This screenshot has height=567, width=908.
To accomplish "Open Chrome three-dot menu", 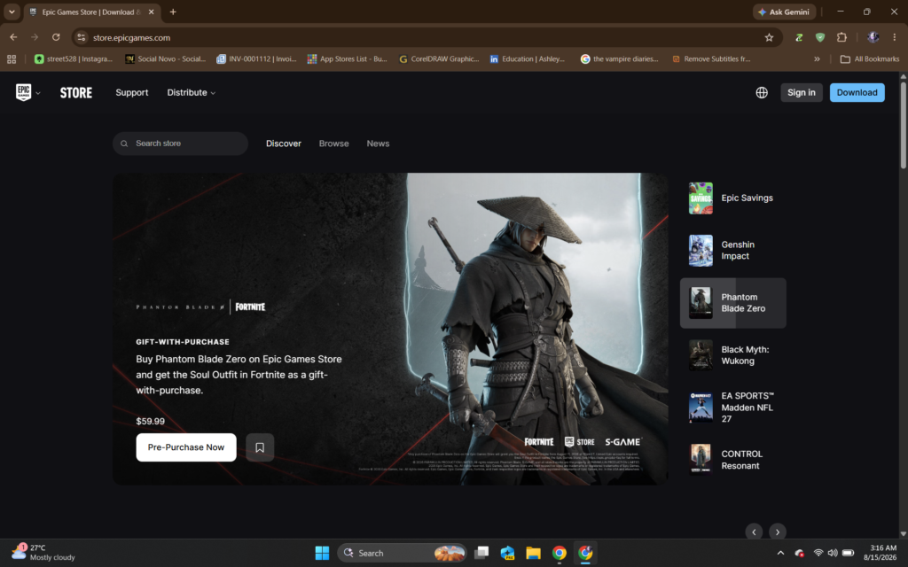I will click(894, 37).
